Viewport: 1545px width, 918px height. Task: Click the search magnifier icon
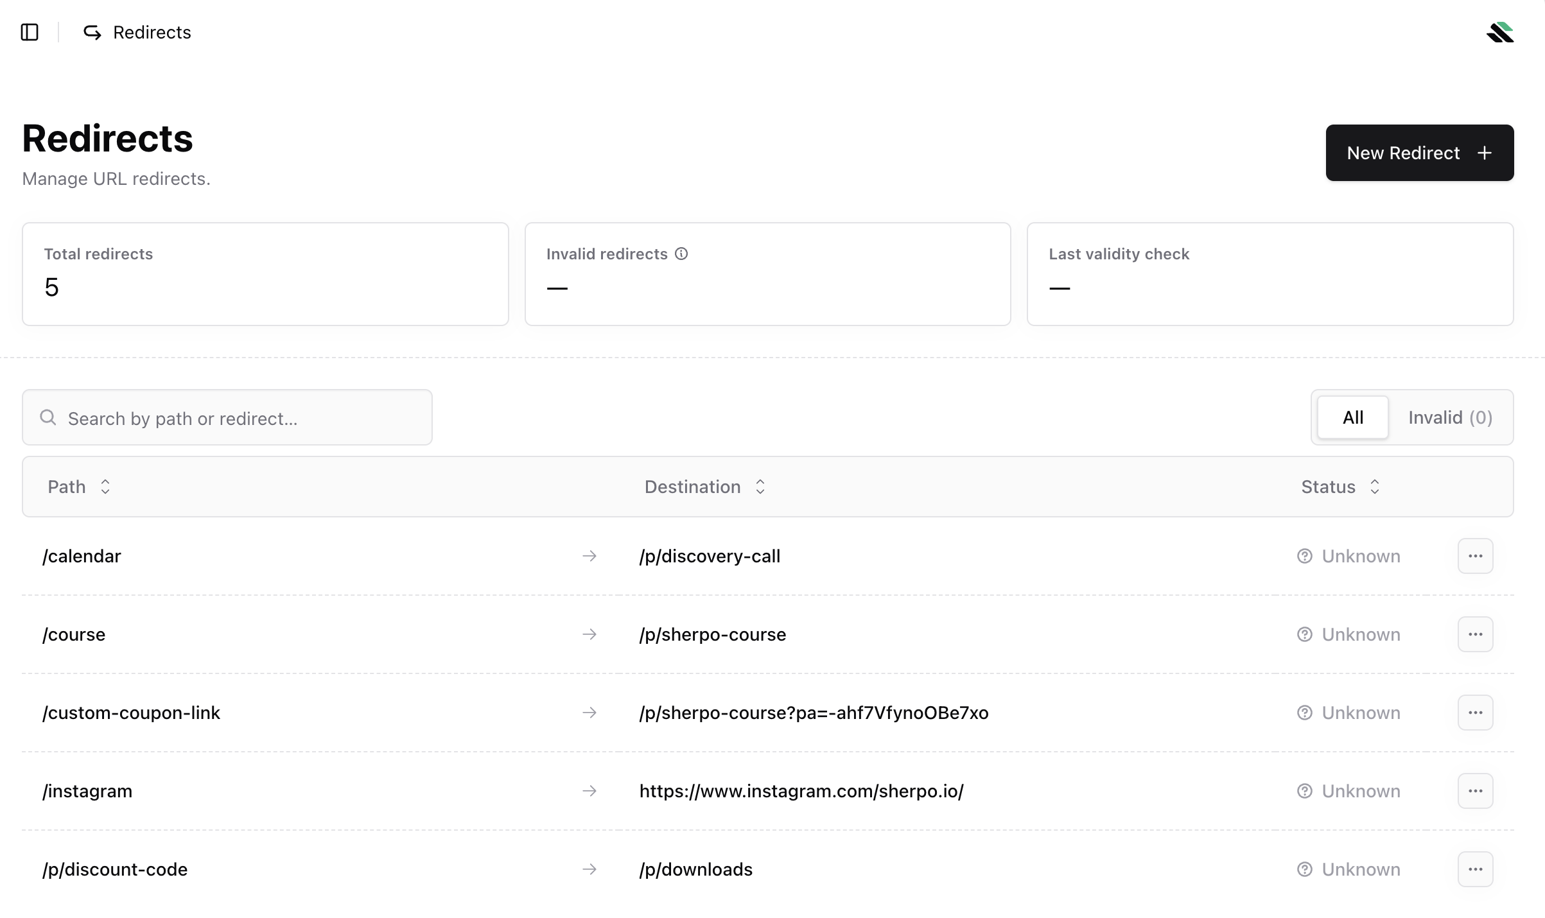click(48, 417)
